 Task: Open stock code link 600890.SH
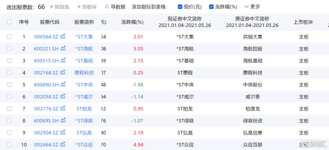tap(46, 85)
